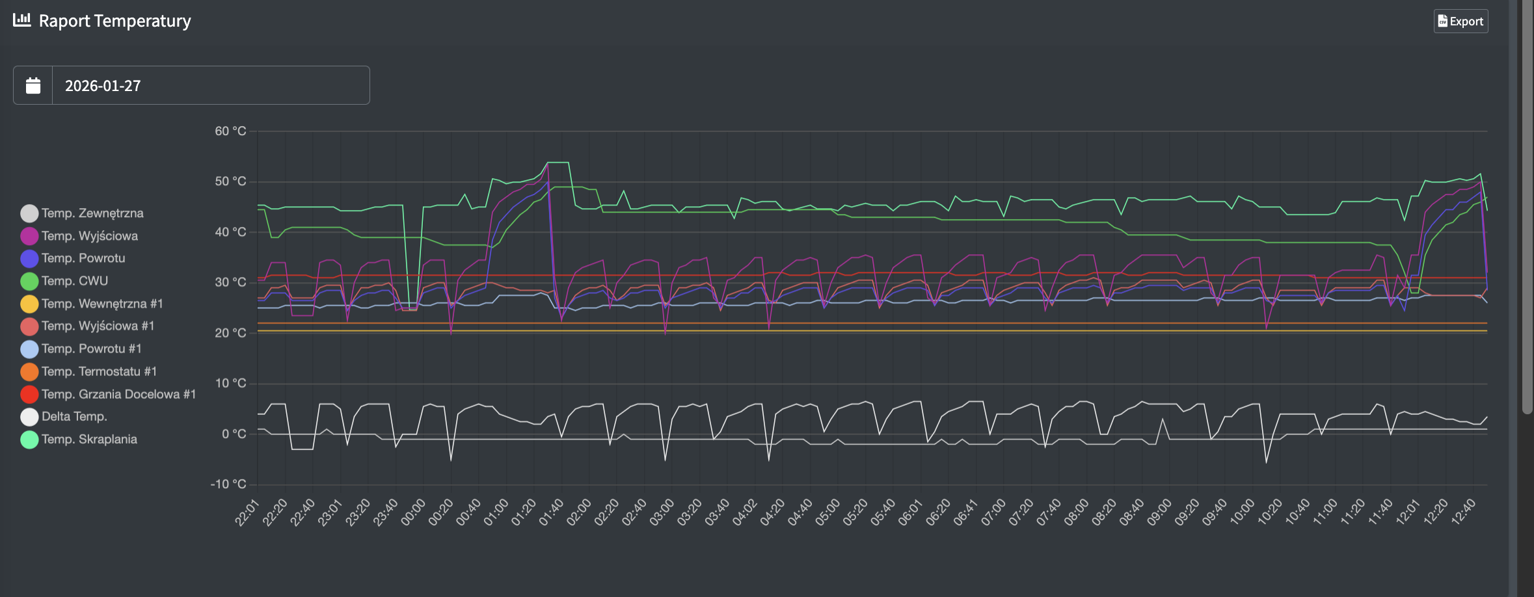
Task: Click the bar chart icon by Raport Temperatury
Action: tap(22, 20)
